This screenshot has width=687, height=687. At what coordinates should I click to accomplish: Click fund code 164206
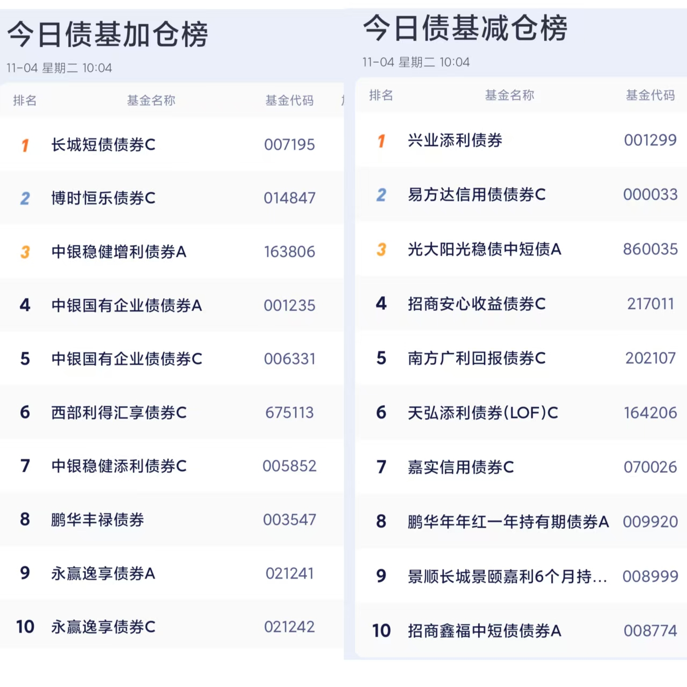651,413
